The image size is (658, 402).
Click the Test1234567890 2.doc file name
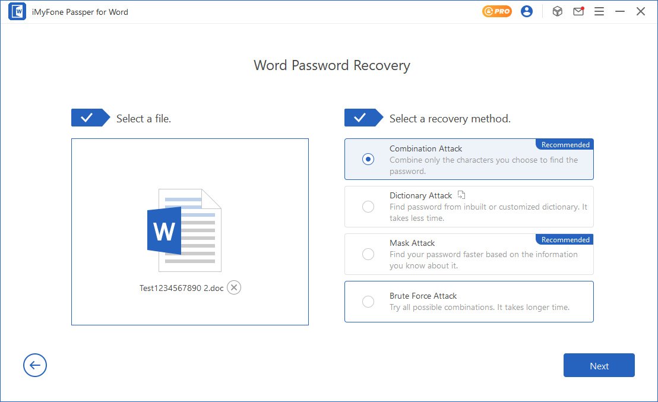[181, 288]
